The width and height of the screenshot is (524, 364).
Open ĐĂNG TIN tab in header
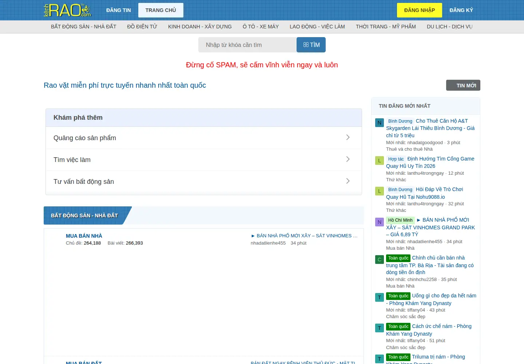[119, 10]
